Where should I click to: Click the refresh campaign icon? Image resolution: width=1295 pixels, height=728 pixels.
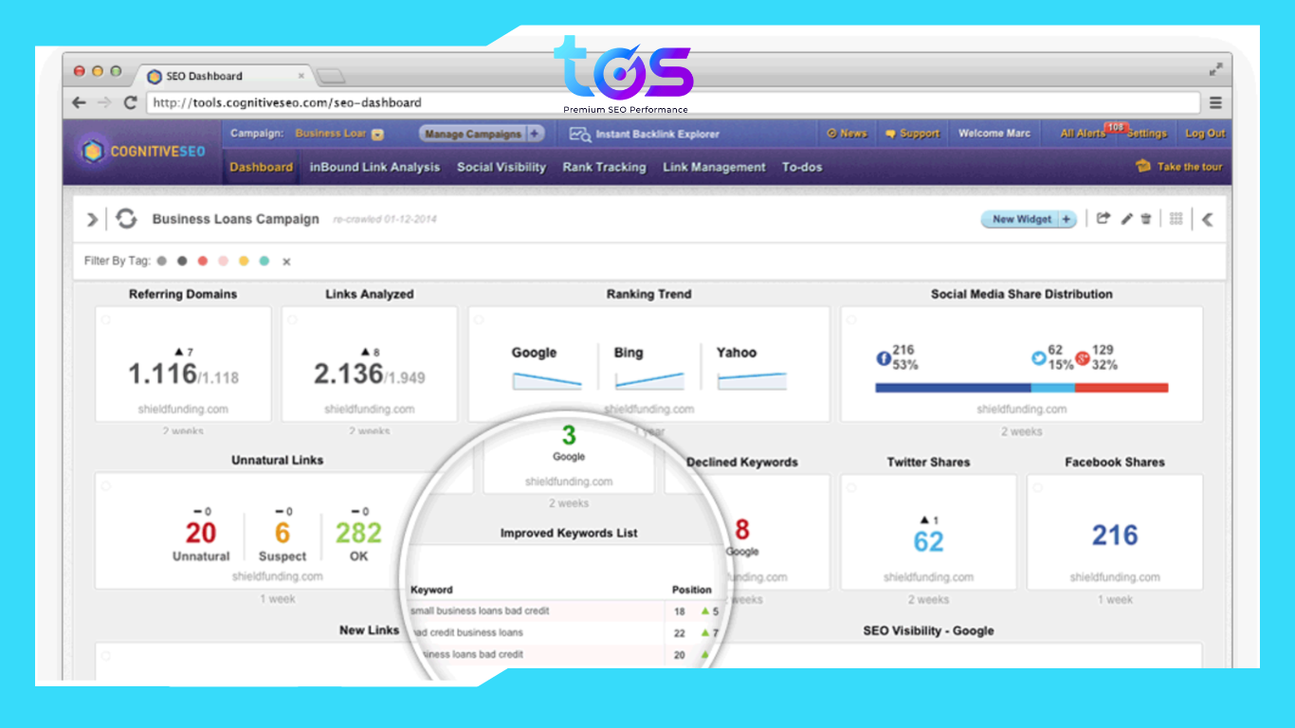click(x=126, y=220)
